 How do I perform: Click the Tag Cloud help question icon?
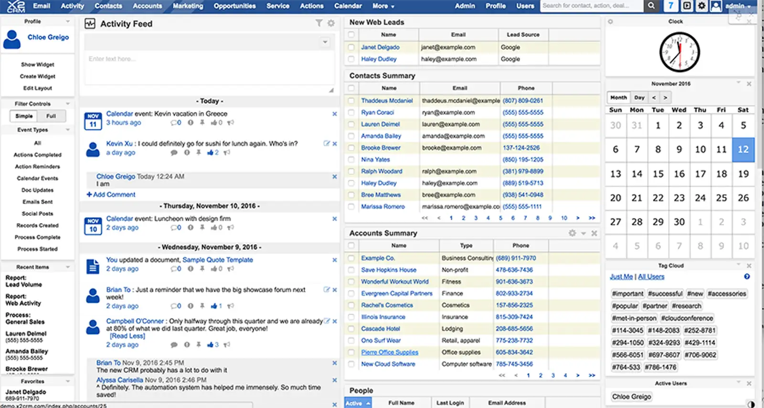747,276
